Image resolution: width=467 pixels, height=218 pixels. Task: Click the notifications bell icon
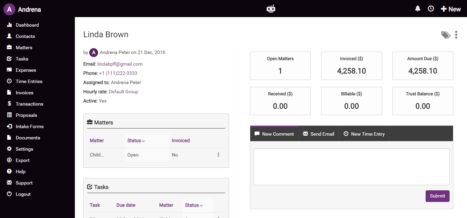click(x=417, y=9)
